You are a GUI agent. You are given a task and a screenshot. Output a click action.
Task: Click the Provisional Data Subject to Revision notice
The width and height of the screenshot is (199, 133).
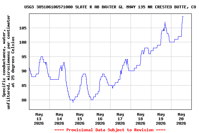(110, 130)
